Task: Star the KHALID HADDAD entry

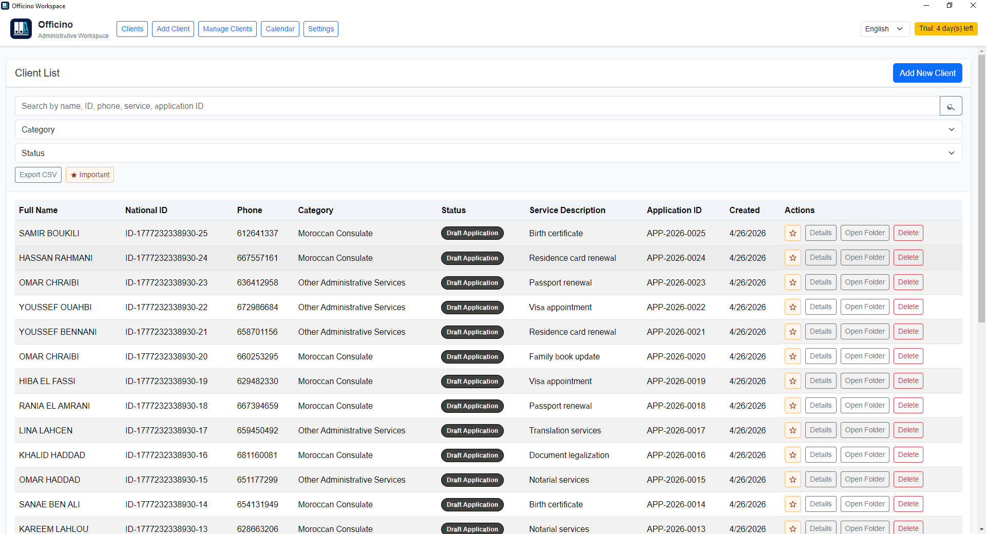Action: pyautogui.click(x=792, y=454)
